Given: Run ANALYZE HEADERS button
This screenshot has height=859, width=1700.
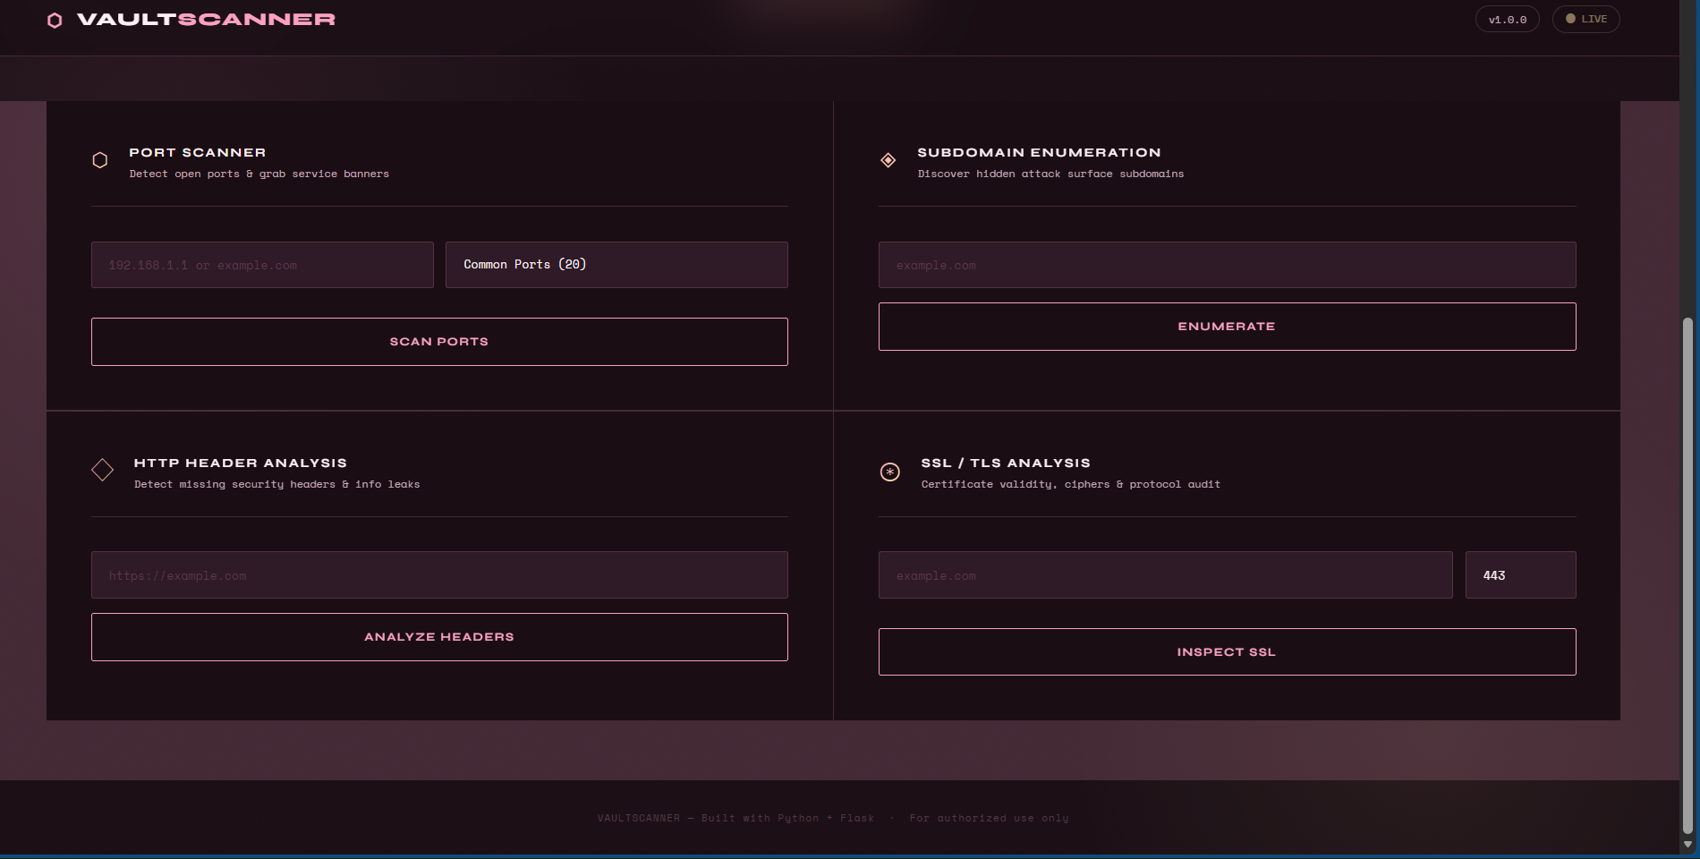Looking at the screenshot, I should coord(439,637).
